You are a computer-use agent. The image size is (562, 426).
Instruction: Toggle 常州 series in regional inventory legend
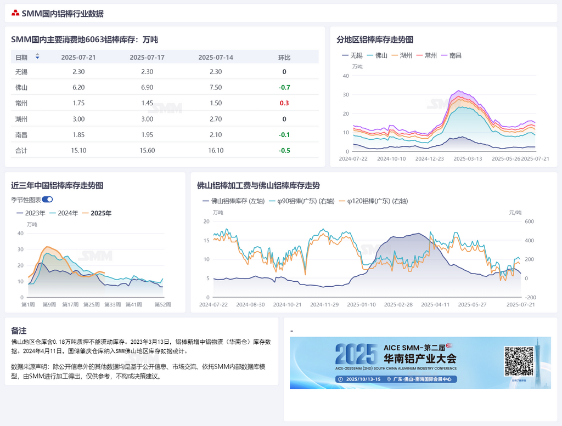(x=426, y=55)
